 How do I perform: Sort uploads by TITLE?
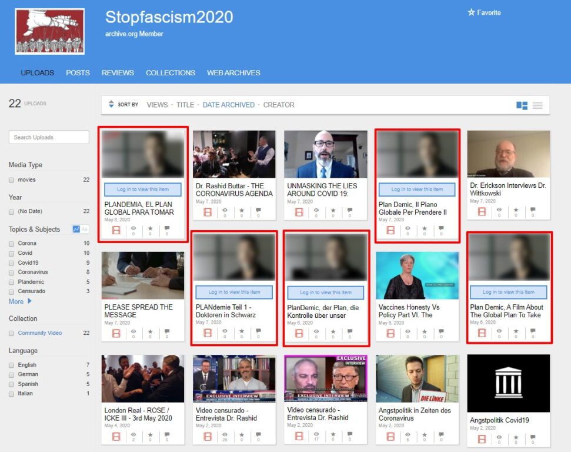click(185, 105)
